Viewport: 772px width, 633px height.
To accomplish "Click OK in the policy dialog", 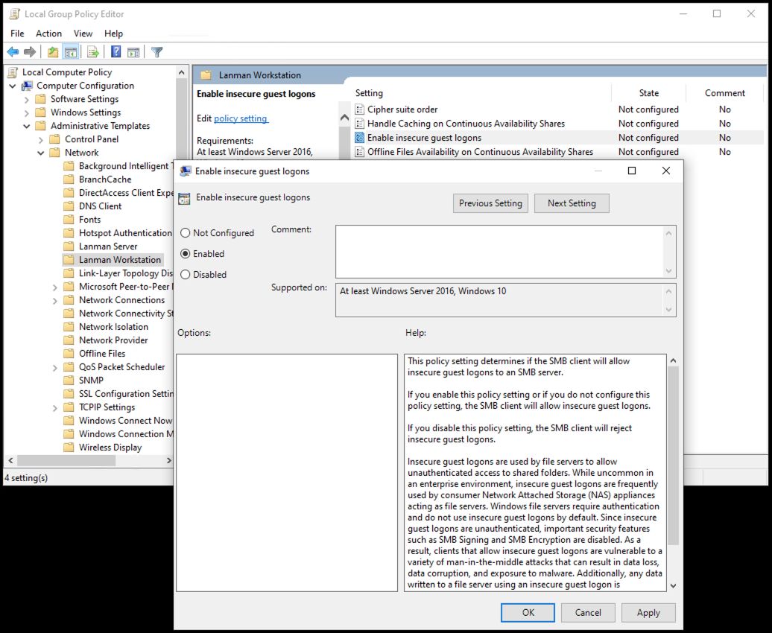I will tap(528, 612).
